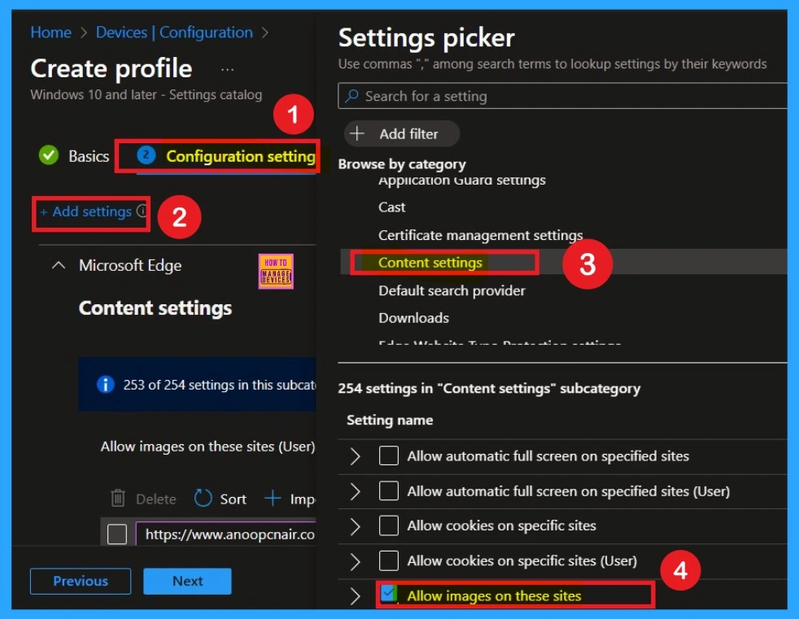Click the Next button
The image size is (799, 619).
187,581
